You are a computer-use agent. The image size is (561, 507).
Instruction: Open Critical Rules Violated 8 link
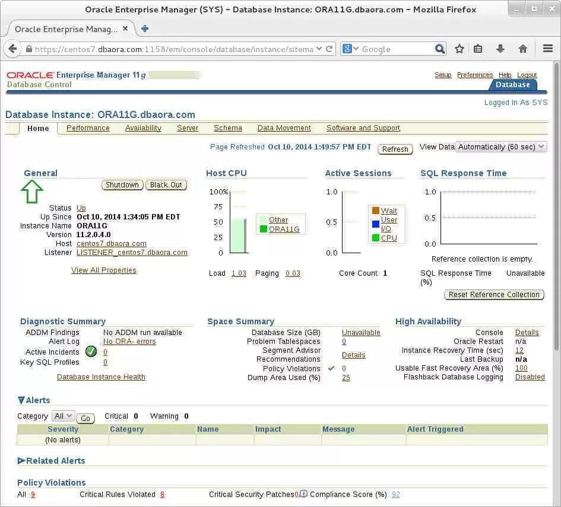(x=163, y=494)
